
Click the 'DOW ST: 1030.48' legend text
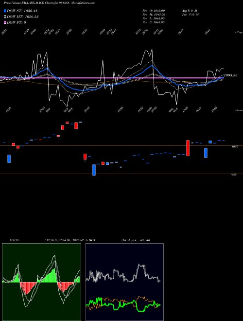[22, 11]
